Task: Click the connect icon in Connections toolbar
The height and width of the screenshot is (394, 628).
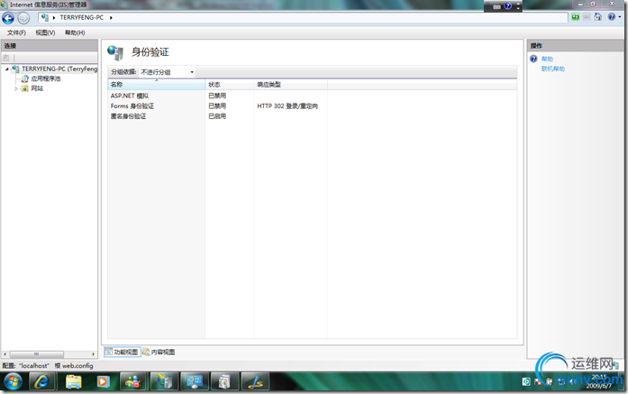Action: 6,58
